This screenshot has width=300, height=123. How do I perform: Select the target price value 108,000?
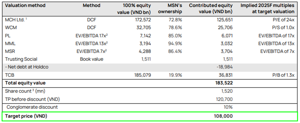223,116
